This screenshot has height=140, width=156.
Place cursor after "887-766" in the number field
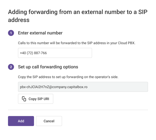coord(47,53)
